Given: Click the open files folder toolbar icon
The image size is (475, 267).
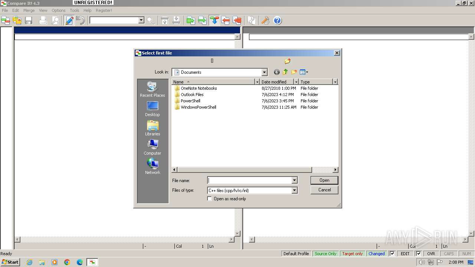Looking at the screenshot, I should click(17, 20).
